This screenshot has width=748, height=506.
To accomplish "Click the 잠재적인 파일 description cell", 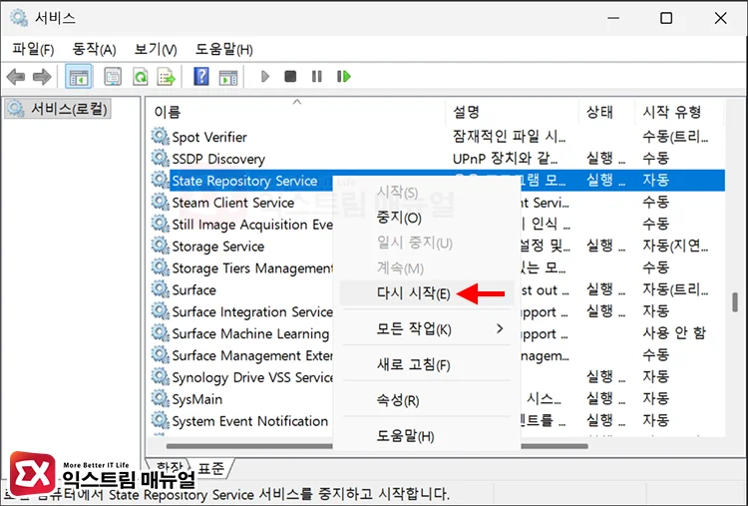I will (509, 137).
